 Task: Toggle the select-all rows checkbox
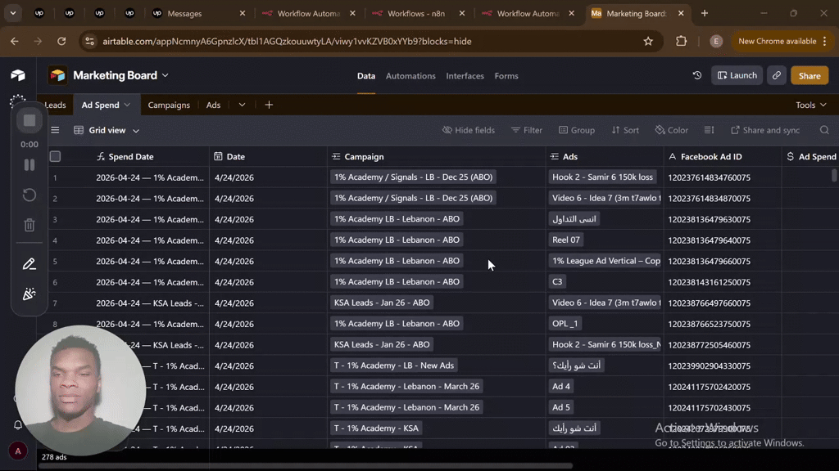[x=55, y=156]
